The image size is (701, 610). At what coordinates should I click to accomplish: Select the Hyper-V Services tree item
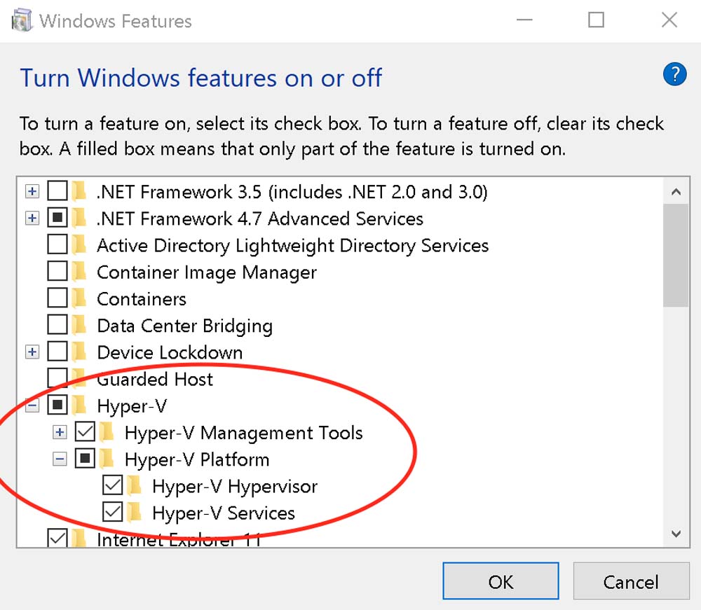coord(223,513)
